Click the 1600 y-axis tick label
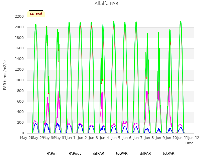The width and height of the screenshot is (214, 160). coord(19,48)
